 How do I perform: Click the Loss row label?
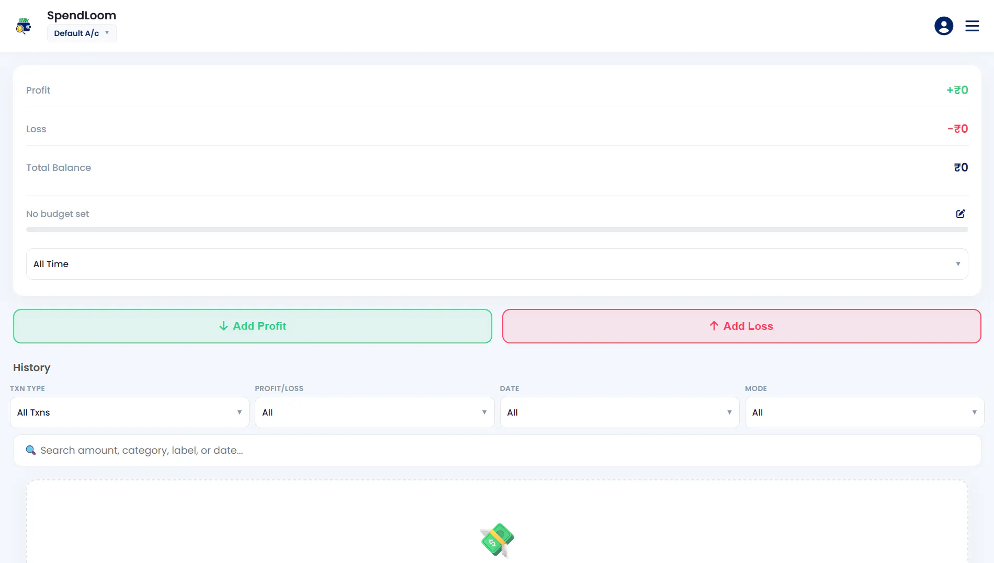(36, 129)
